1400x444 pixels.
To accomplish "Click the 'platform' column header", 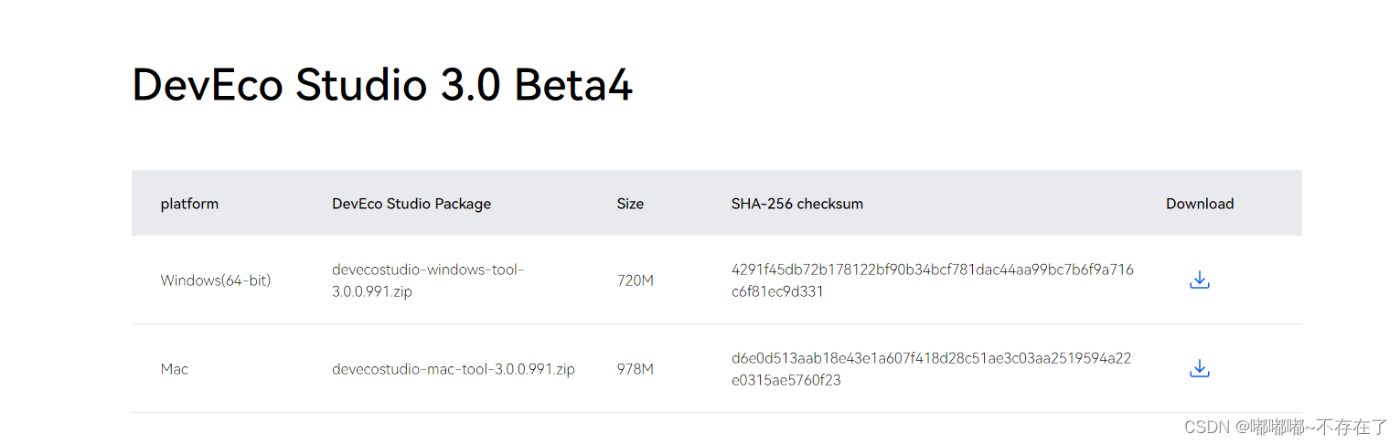I will tap(189, 204).
